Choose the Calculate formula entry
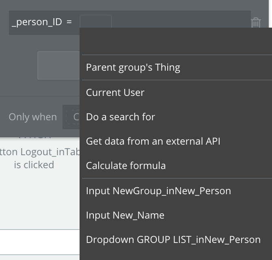The image size is (272, 260). point(126,166)
